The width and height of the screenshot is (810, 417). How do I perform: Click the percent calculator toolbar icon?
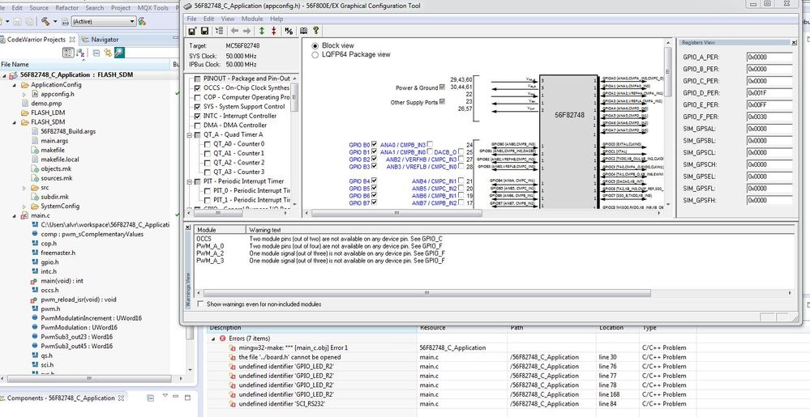289,31
